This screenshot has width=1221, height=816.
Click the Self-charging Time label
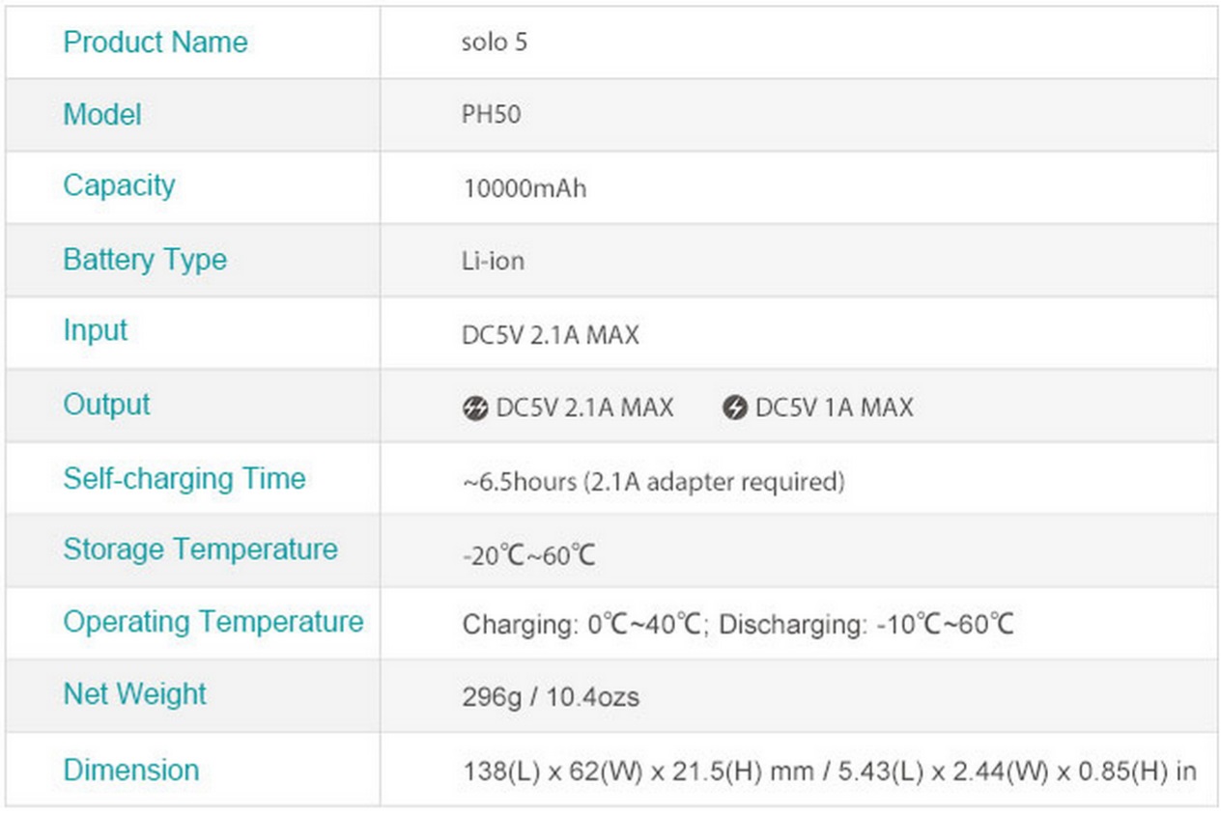coord(184,478)
